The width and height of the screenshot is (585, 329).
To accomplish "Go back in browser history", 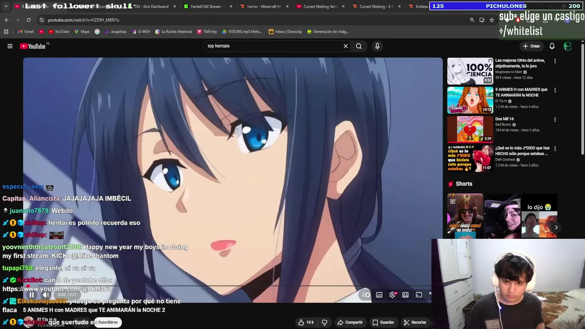I will pos(6,20).
